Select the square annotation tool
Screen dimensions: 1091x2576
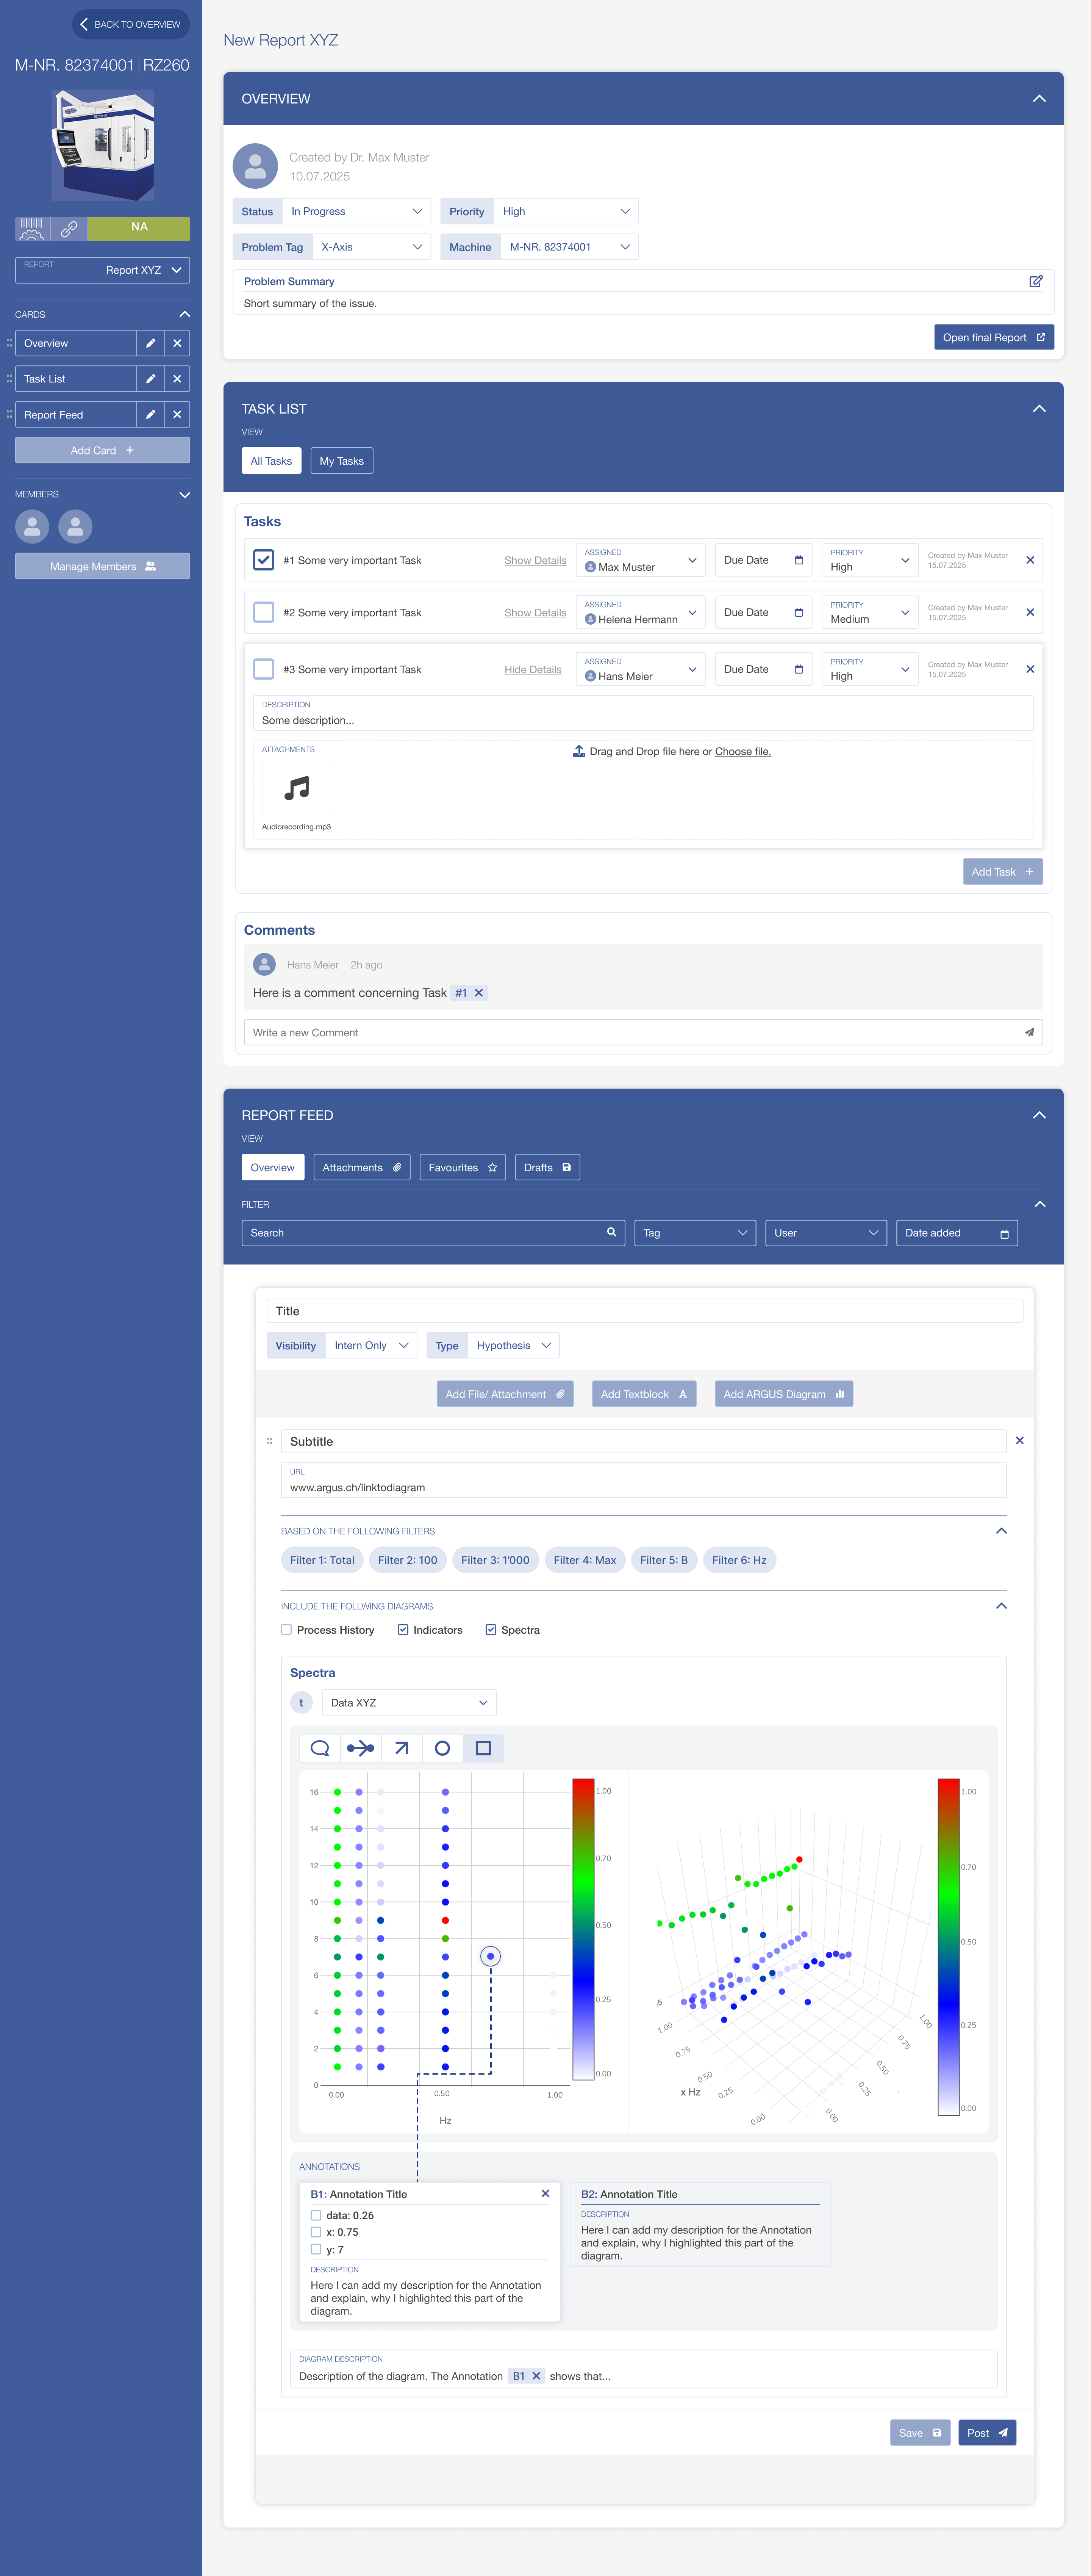483,1748
